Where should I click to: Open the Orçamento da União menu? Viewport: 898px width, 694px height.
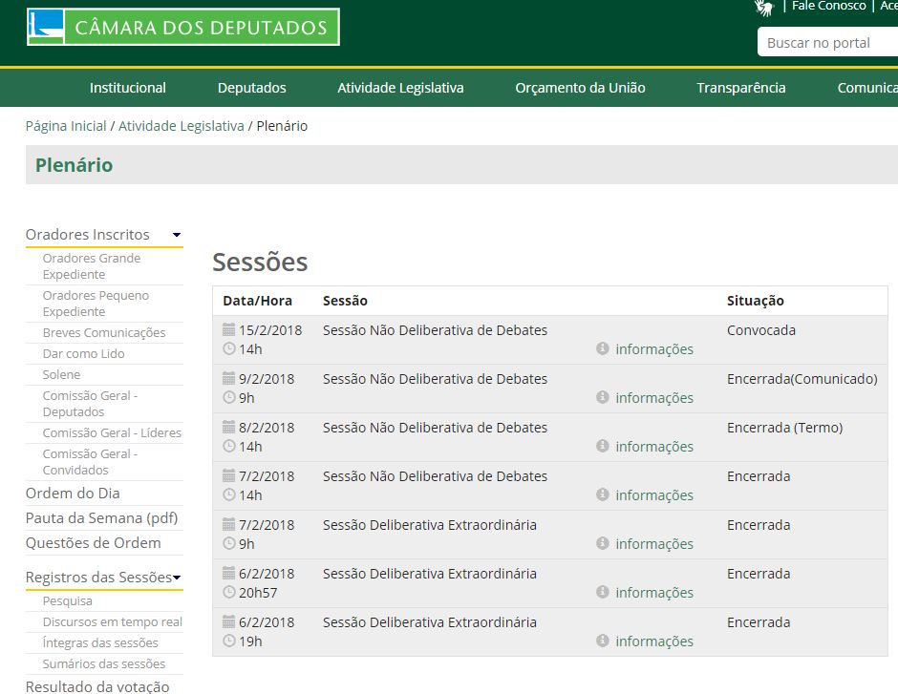[x=580, y=88]
